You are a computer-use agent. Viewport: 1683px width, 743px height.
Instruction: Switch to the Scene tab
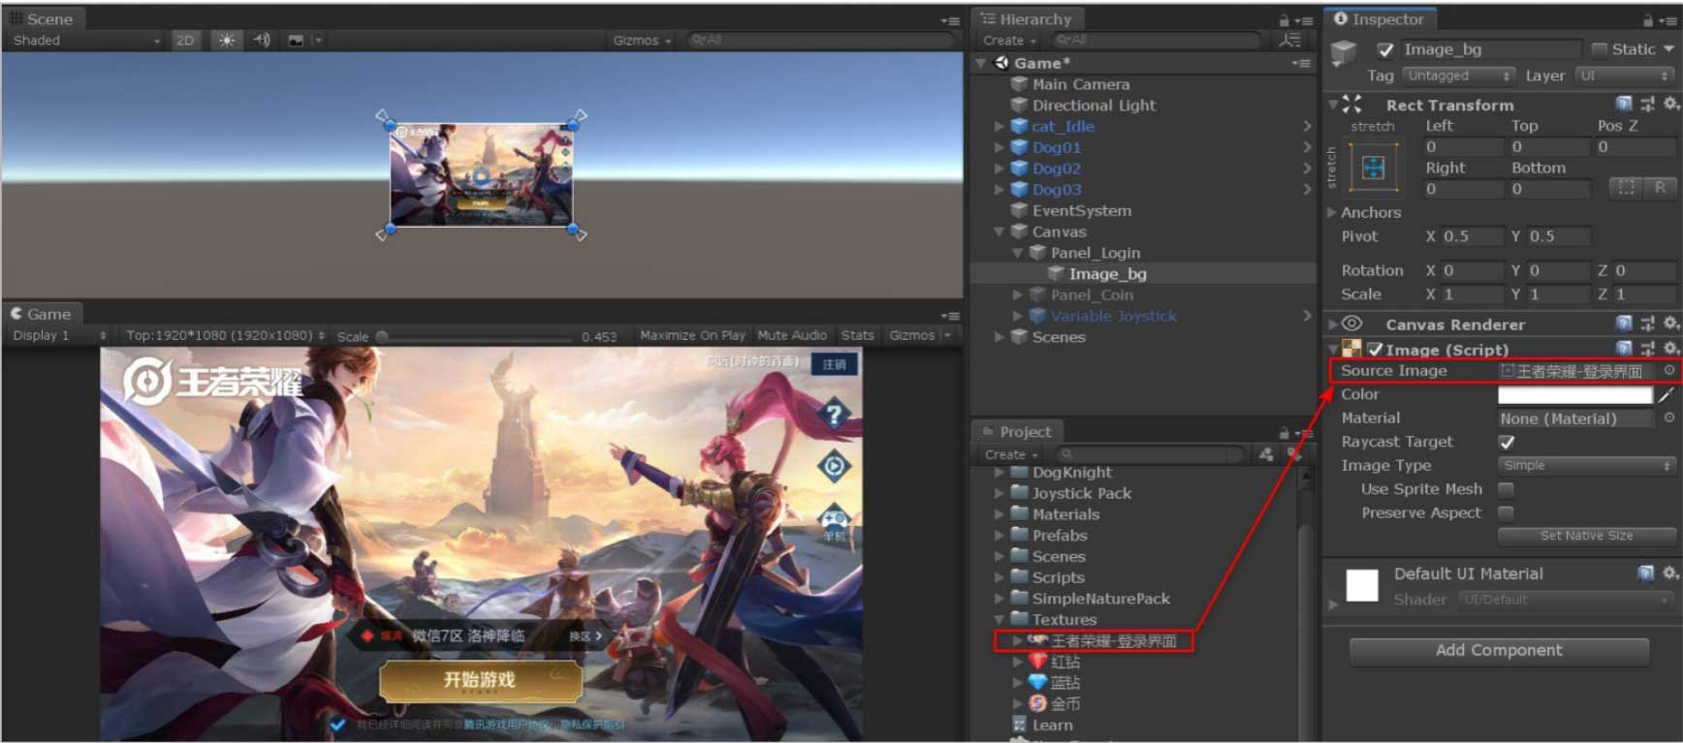43,18
